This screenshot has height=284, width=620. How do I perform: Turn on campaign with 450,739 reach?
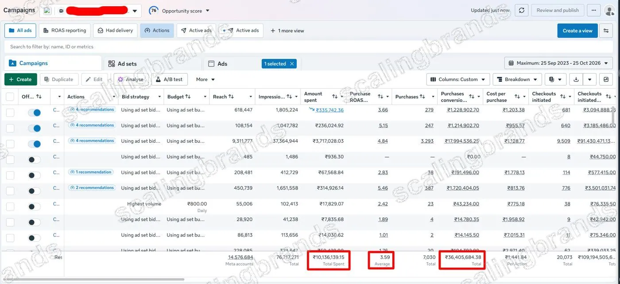click(x=34, y=191)
